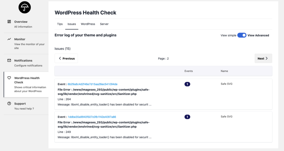Click the File Error path in Line 264 issue
Viewport: 284px width, 151px height.
coord(104,92)
